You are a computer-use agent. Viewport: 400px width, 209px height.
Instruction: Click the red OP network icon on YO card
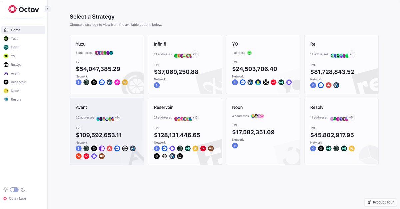click(x=274, y=82)
